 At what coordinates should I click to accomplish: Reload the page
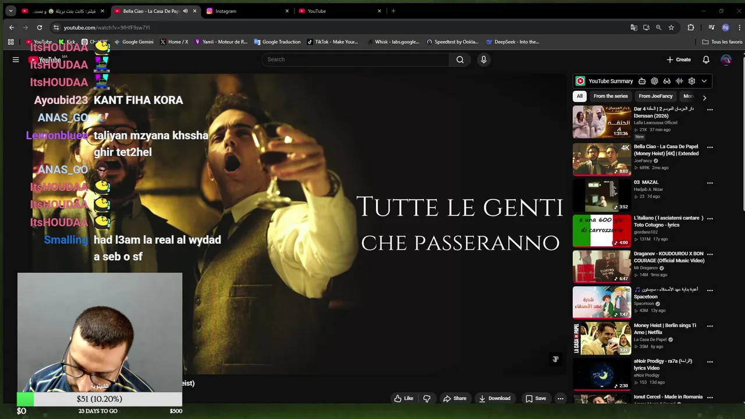coord(39,27)
